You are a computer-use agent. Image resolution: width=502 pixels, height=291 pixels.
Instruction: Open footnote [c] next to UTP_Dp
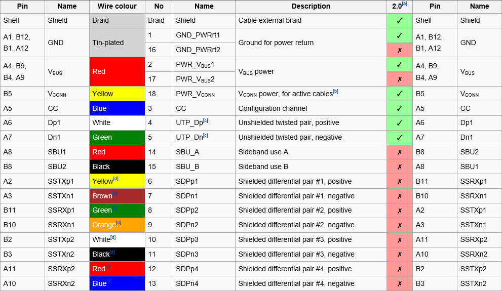coord(206,121)
